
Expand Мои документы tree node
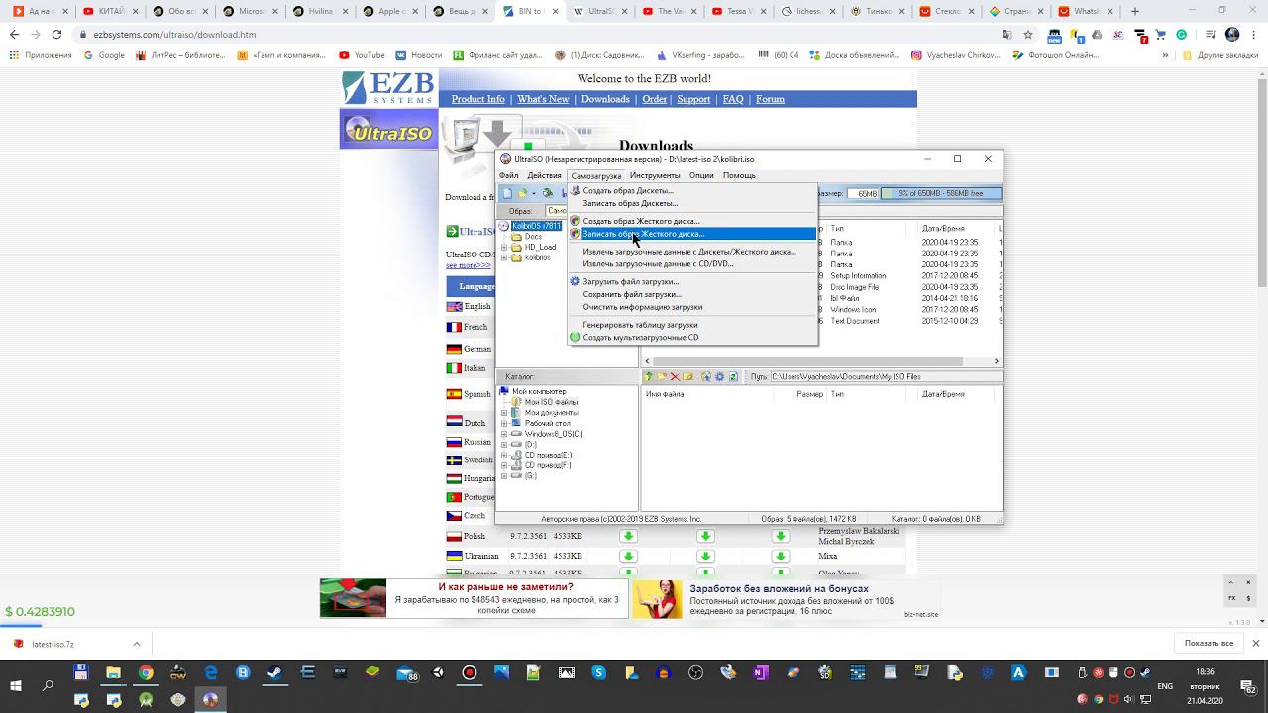click(x=504, y=413)
